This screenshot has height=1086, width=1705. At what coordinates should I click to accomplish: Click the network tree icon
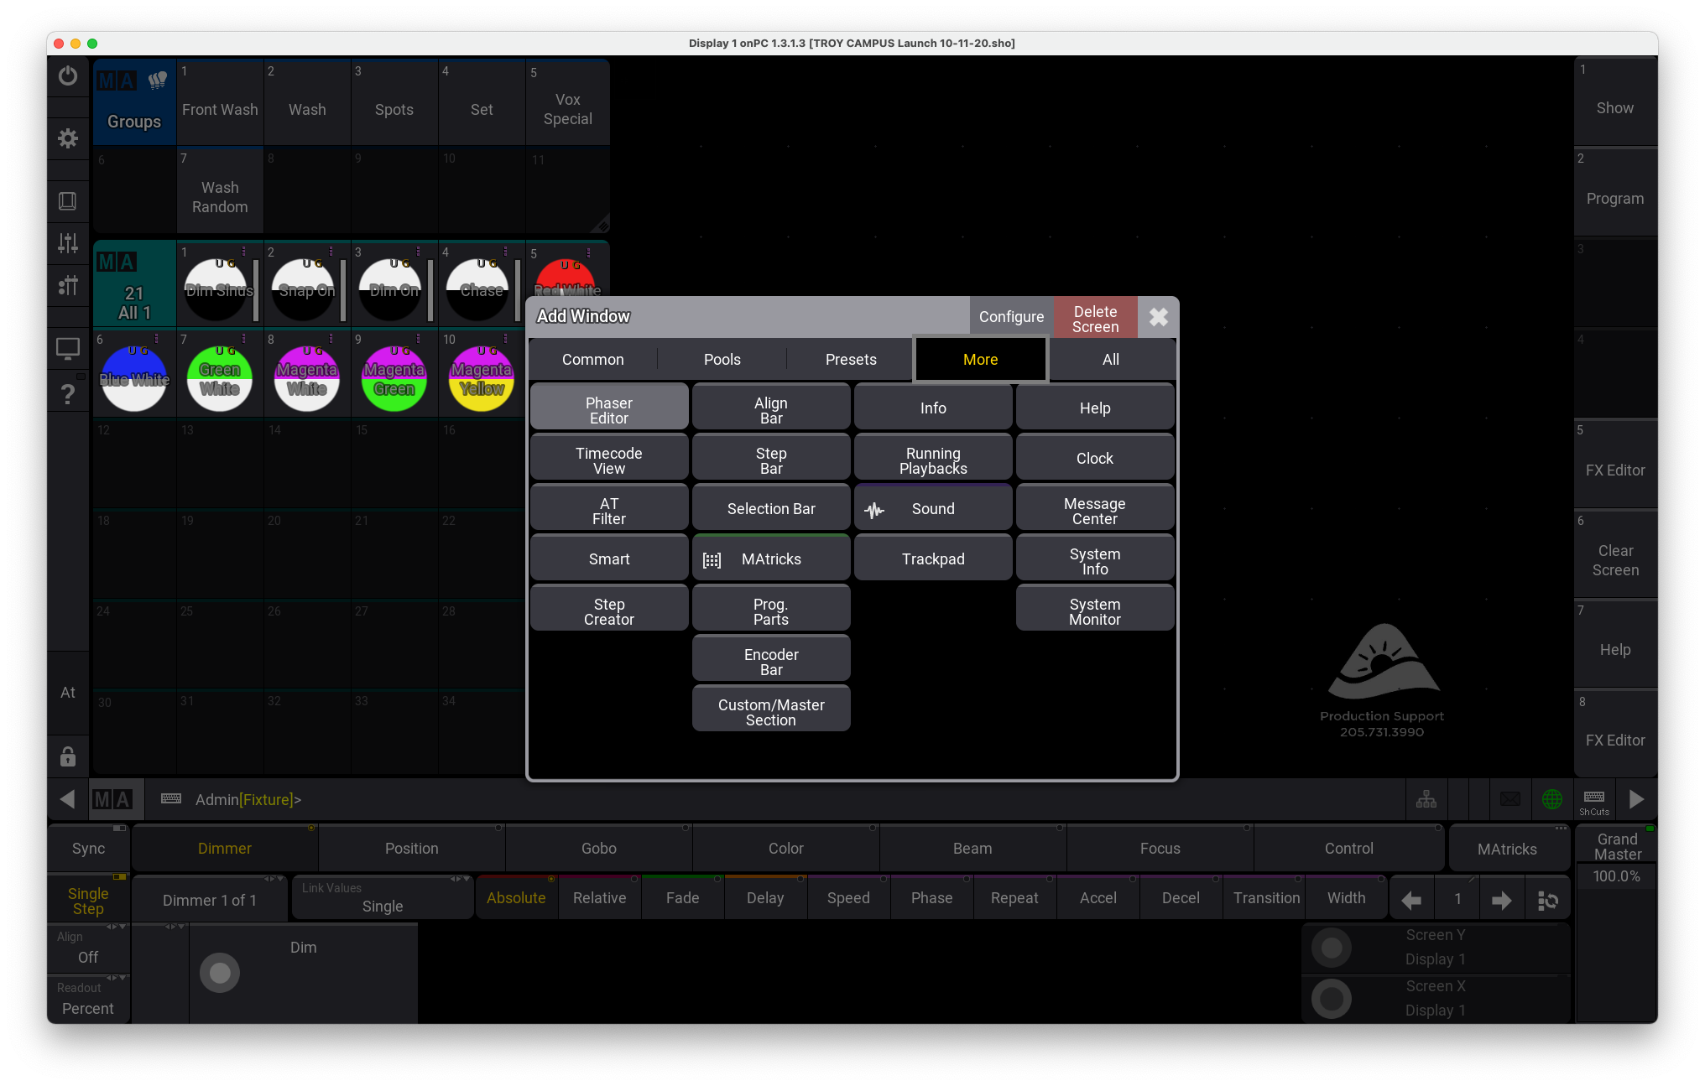coord(1426,799)
